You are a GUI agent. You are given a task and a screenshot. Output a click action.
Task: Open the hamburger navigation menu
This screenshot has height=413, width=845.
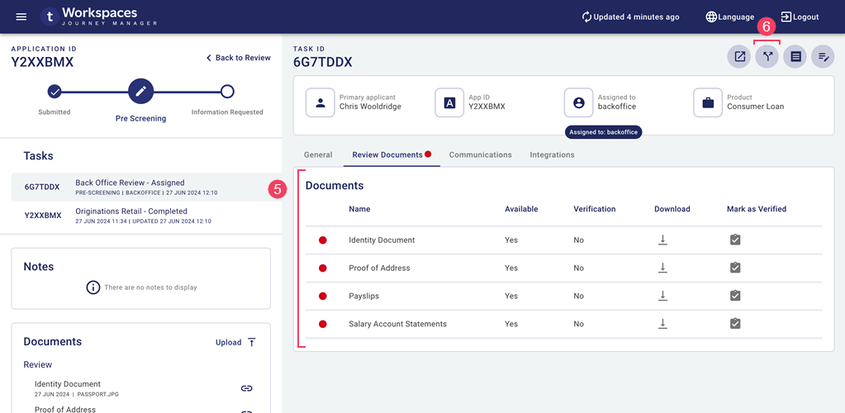tap(21, 17)
